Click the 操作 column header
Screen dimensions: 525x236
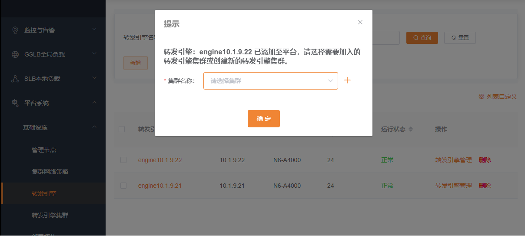pyautogui.click(x=441, y=129)
